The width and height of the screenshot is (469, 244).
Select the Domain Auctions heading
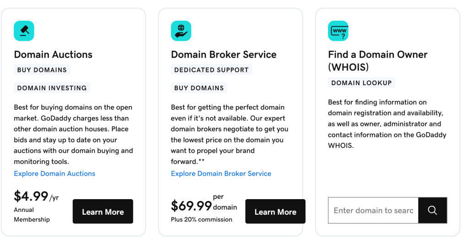[x=53, y=54]
